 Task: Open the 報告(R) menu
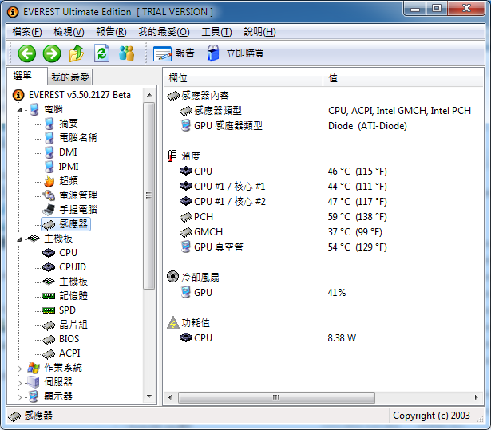pos(111,32)
